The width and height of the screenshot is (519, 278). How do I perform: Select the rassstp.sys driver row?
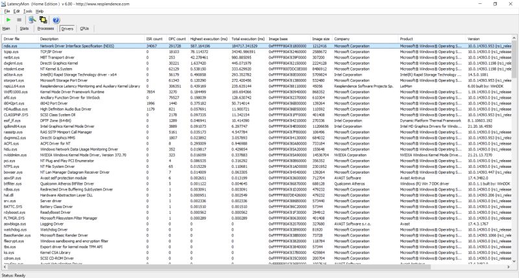[x=257, y=132]
